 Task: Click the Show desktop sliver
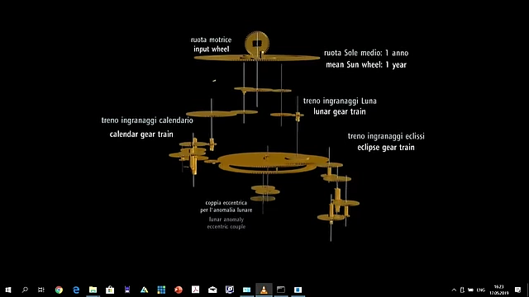[x=527, y=290]
